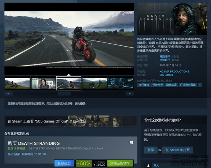Click the plus icon to add tags
The width and height of the screenshot is (211, 168).
click(200, 85)
